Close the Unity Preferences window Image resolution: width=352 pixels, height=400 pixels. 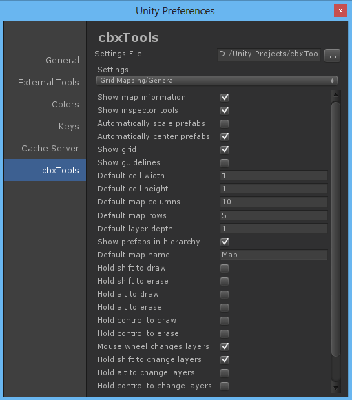340,11
